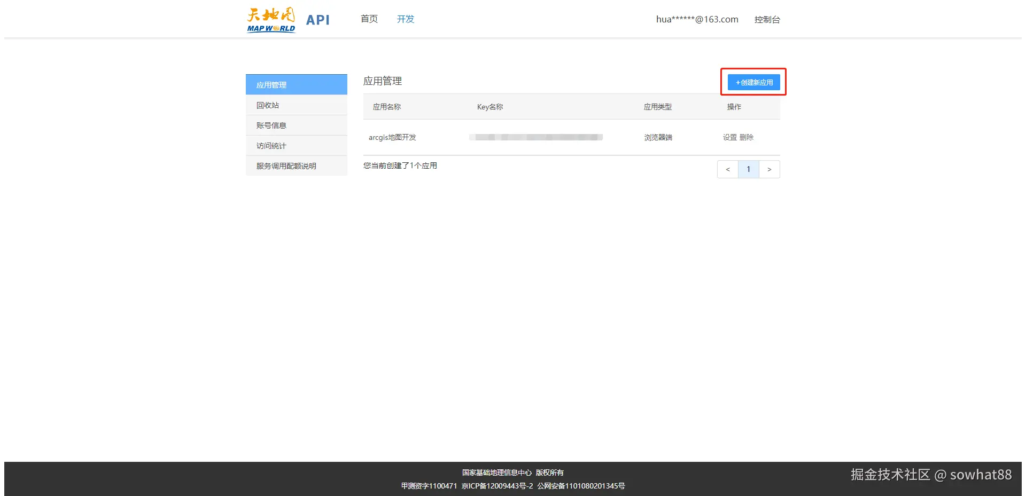Click 删除 for arcgis地图开发 app
Image resolution: width=1026 pixels, height=496 pixels.
click(747, 137)
